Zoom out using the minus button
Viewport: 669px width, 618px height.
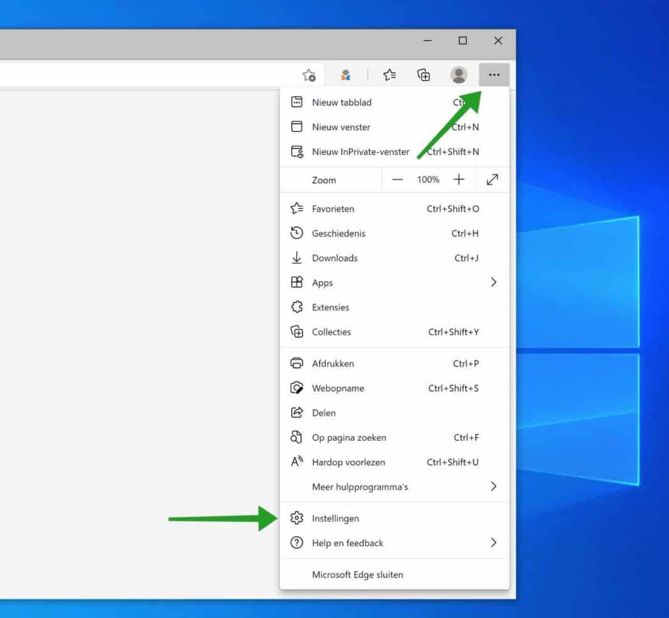coord(398,180)
